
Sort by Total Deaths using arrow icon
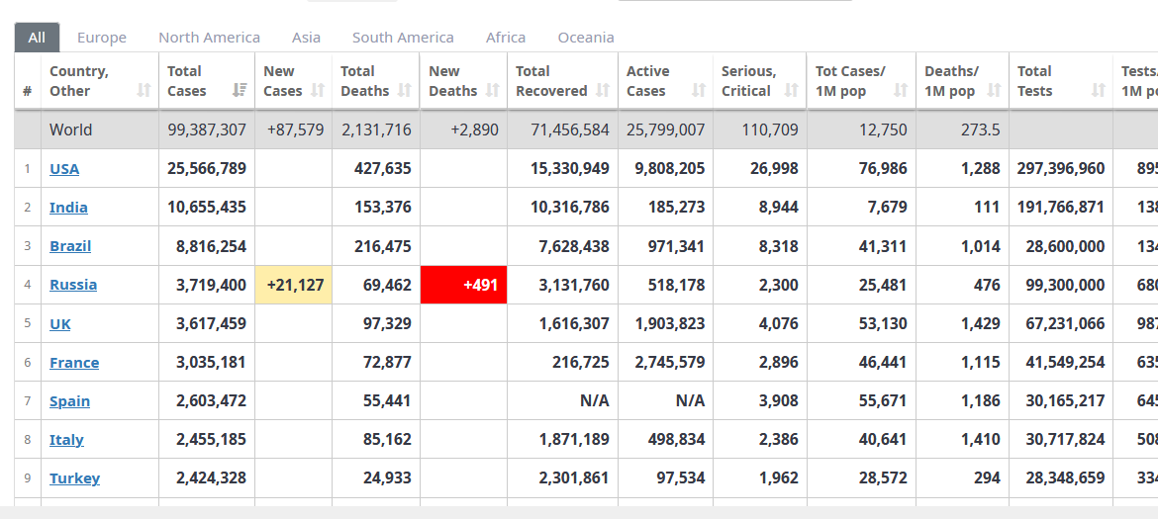tap(405, 91)
